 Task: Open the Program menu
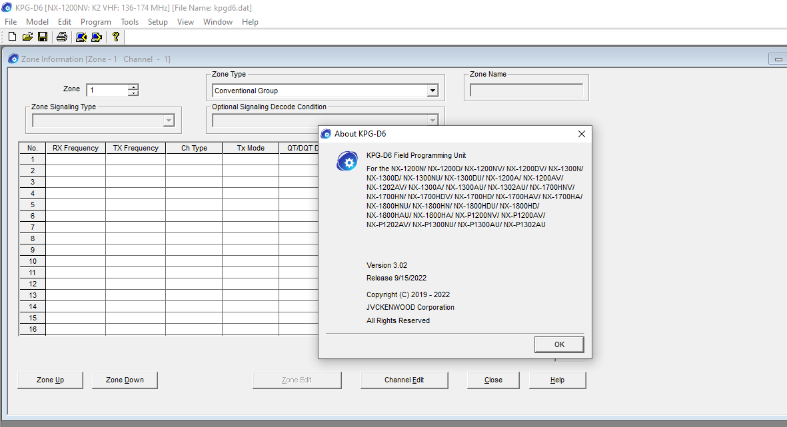click(x=96, y=21)
